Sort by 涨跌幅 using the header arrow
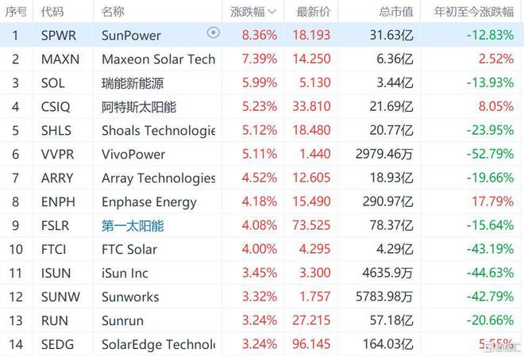524x356 pixels. (x=272, y=13)
